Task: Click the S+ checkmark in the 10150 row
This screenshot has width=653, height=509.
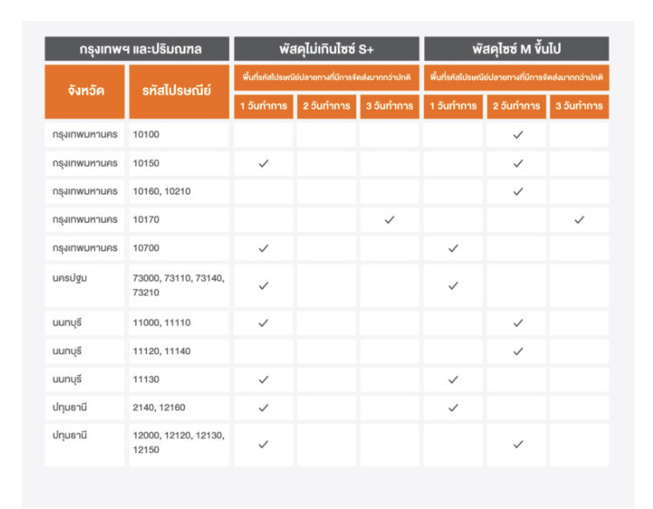Action: [264, 164]
